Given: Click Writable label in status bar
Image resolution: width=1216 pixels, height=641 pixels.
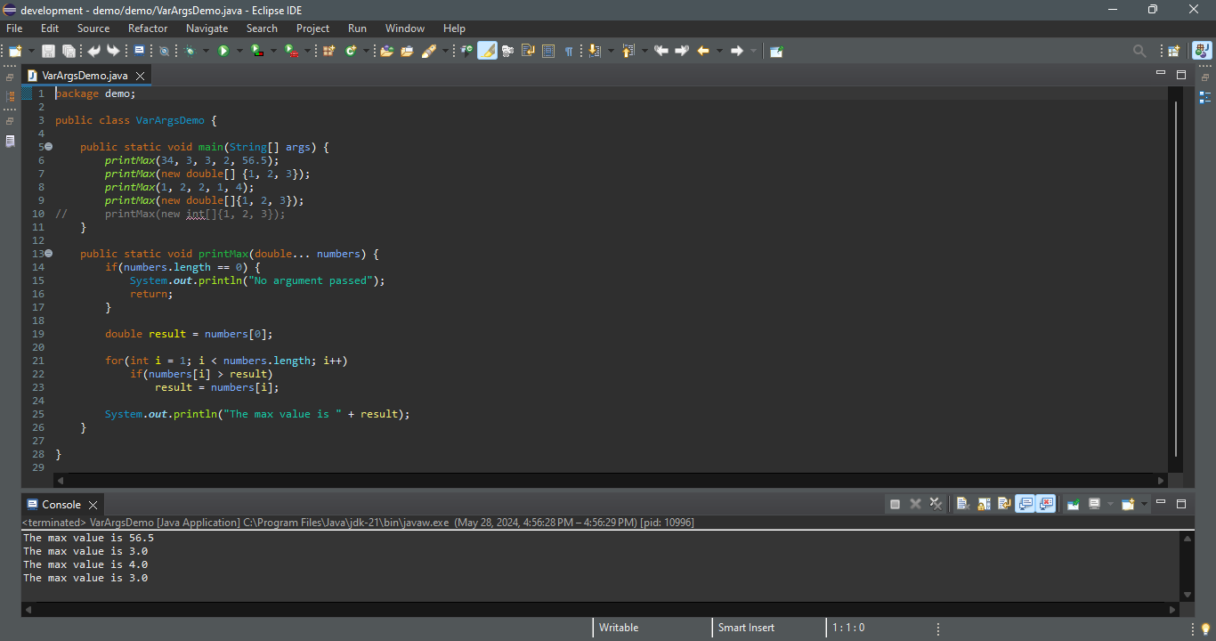Looking at the screenshot, I should pyautogui.click(x=619, y=628).
